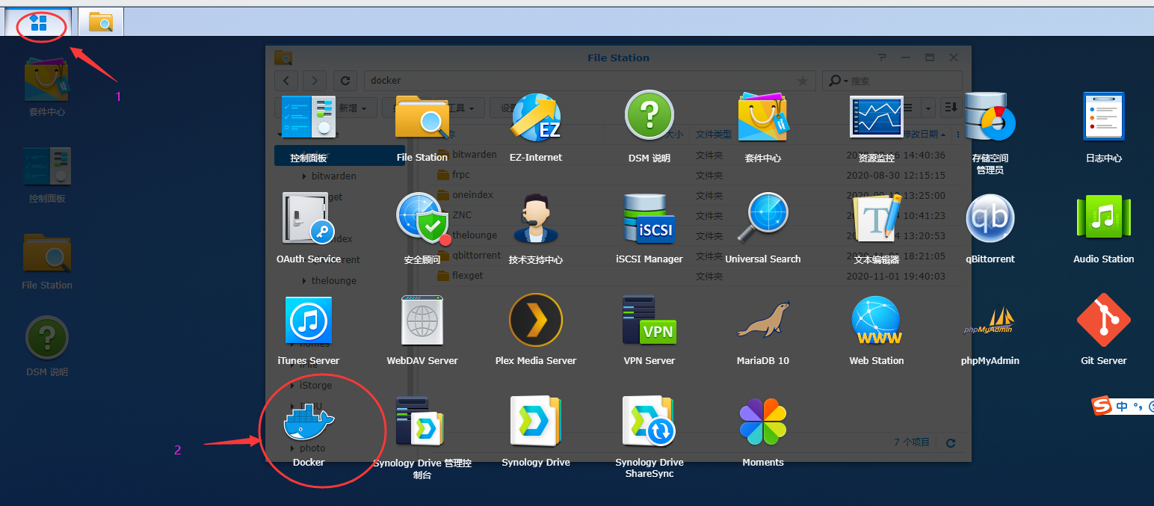Launch Docker from the main menu
This screenshot has width=1154, height=506.
coord(309,432)
